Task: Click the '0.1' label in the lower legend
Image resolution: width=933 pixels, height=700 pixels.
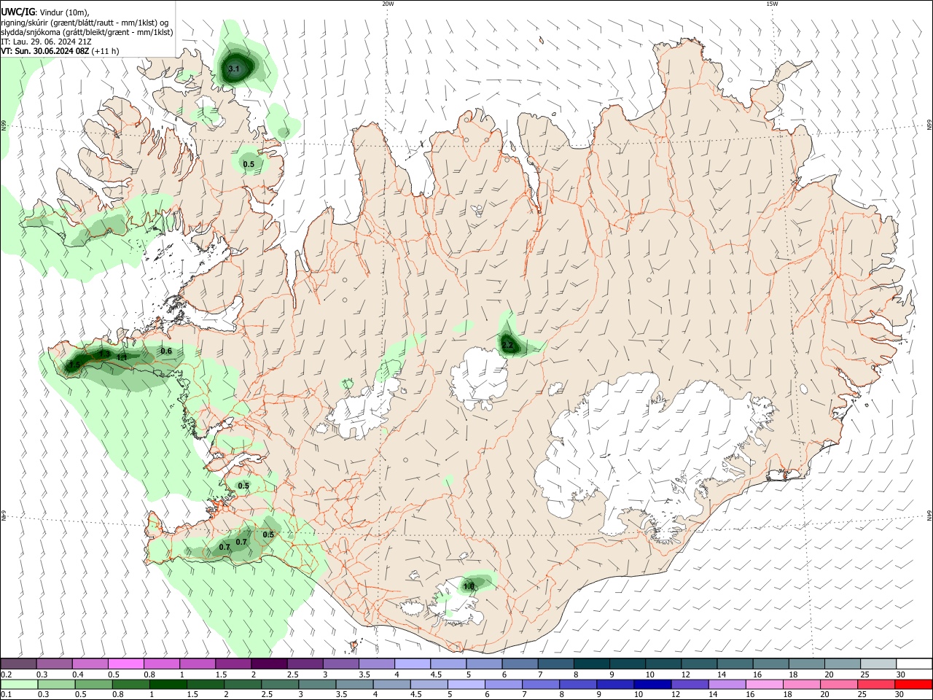Action: (7, 695)
